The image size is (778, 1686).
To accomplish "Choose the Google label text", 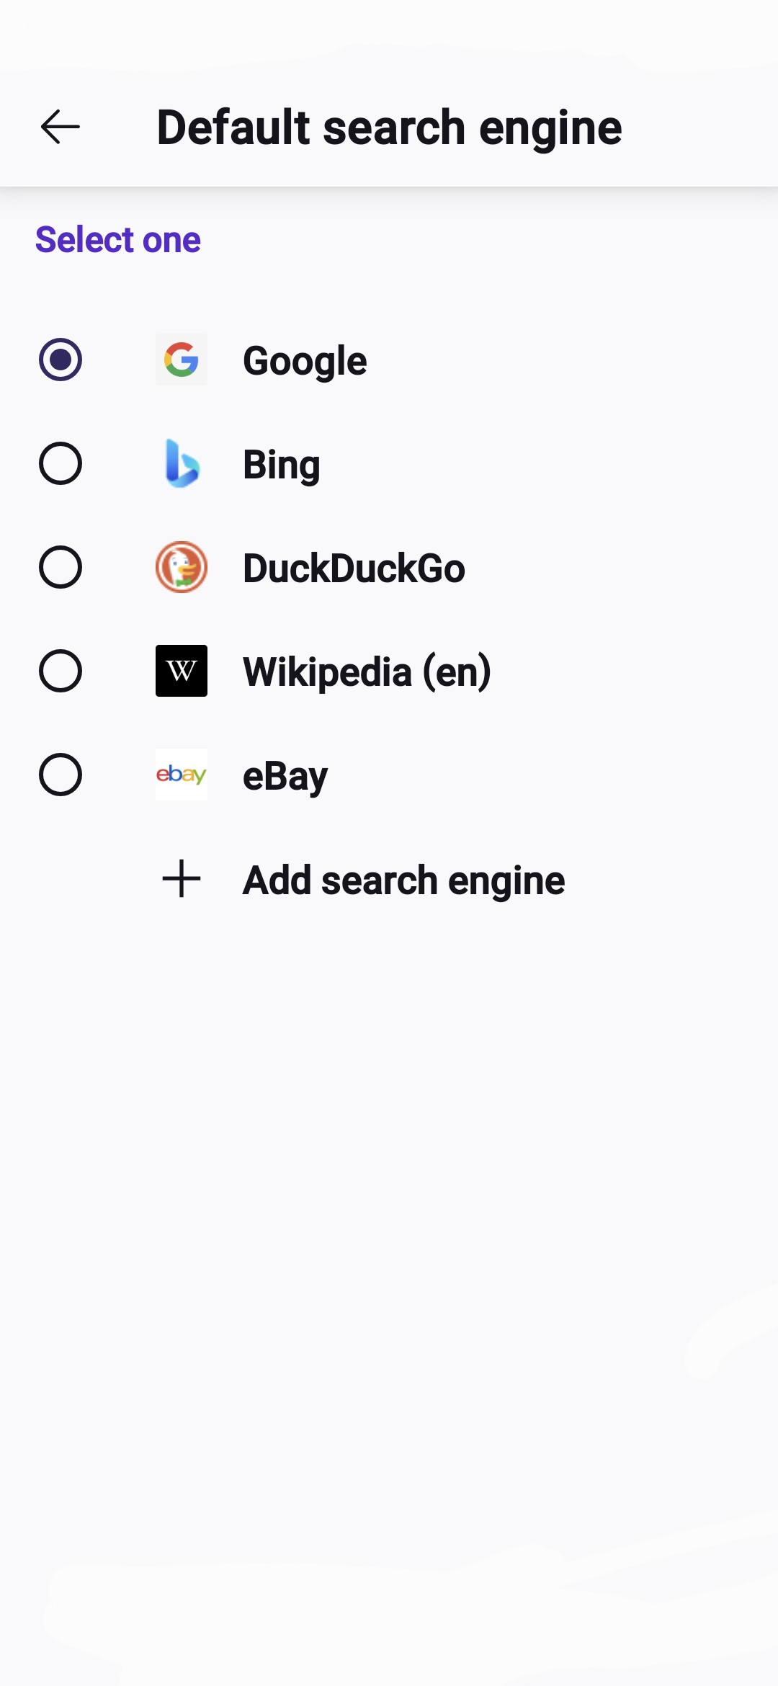I will point(305,361).
